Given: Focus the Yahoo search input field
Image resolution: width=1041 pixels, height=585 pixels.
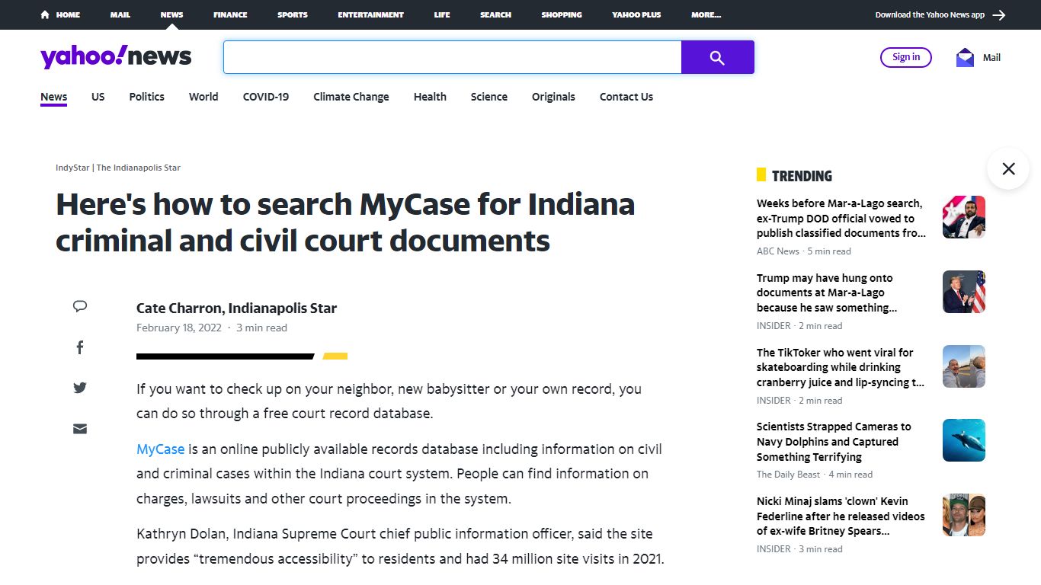Looking at the screenshot, I should [x=453, y=57].
